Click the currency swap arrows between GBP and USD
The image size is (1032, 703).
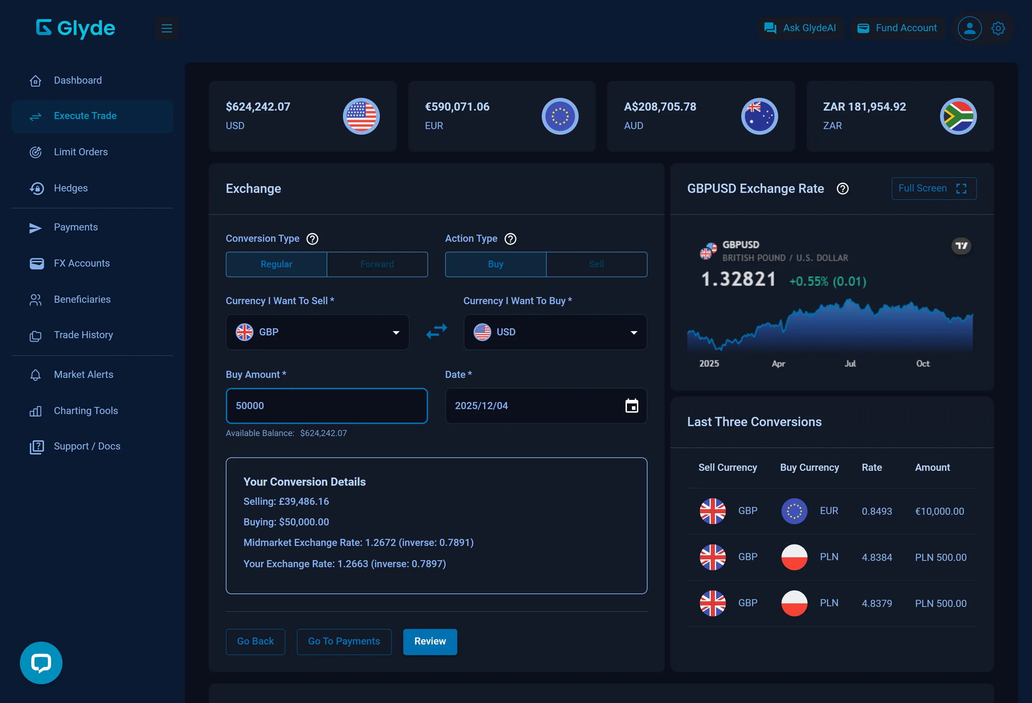click(437, 332)
